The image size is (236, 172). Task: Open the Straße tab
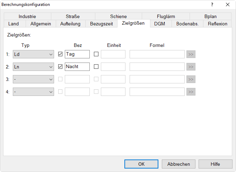point(73,16)
